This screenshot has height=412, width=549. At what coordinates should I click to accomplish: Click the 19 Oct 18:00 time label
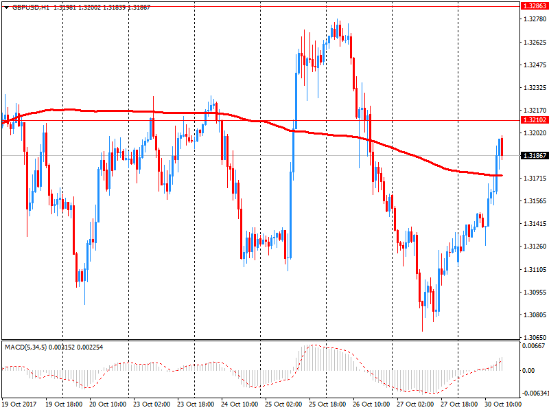pyautogui.click(x=64, y=404)
